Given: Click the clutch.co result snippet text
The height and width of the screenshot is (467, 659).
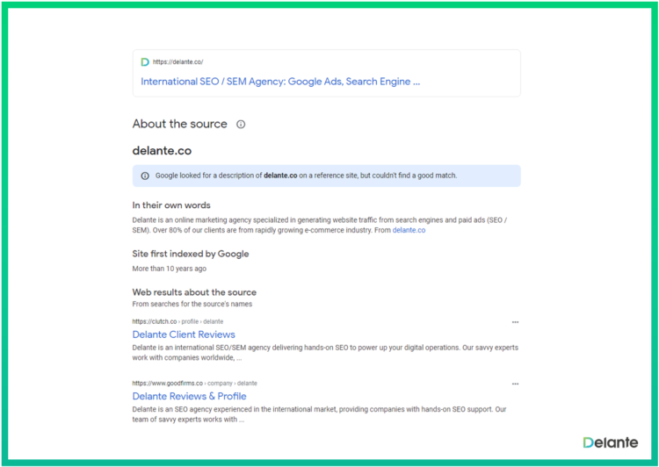Looking at the screenshot, I should tap(325, 353).
